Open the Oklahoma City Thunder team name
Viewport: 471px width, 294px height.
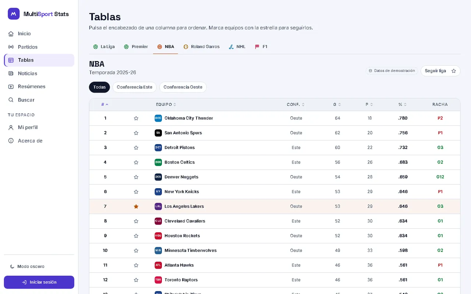189,118
